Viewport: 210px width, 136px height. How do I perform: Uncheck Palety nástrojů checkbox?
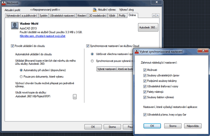(x=145, y=92)
